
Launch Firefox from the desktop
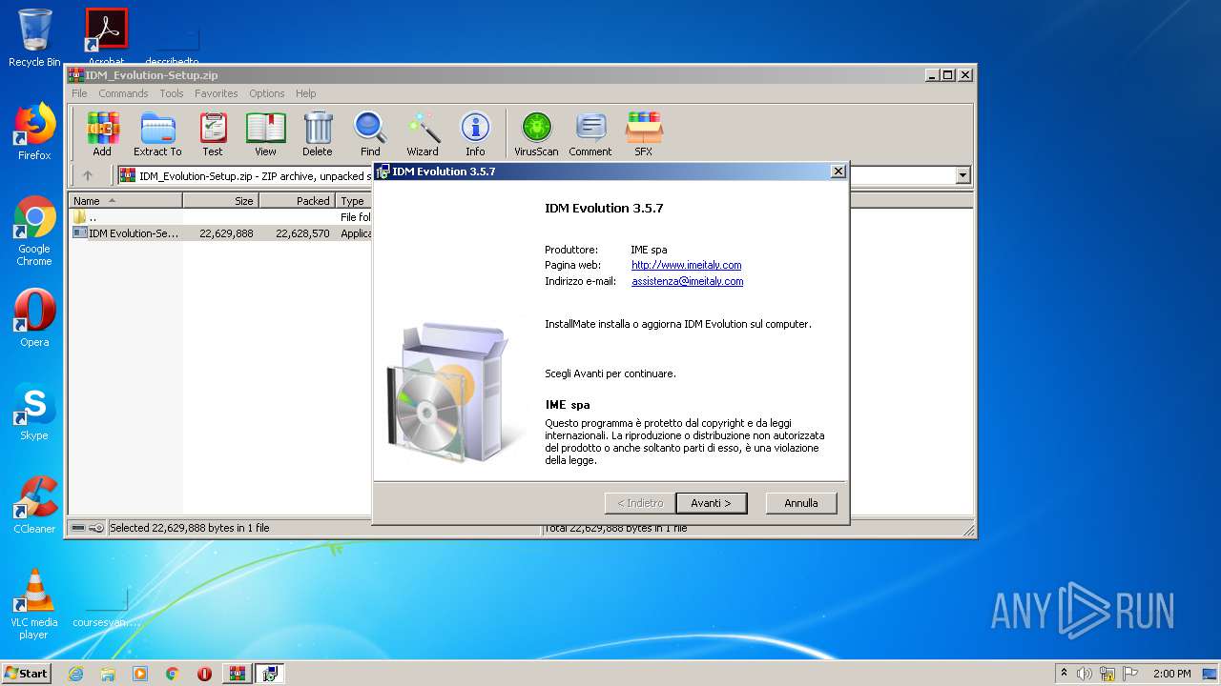pyautogui.click(x=34, y=131)
